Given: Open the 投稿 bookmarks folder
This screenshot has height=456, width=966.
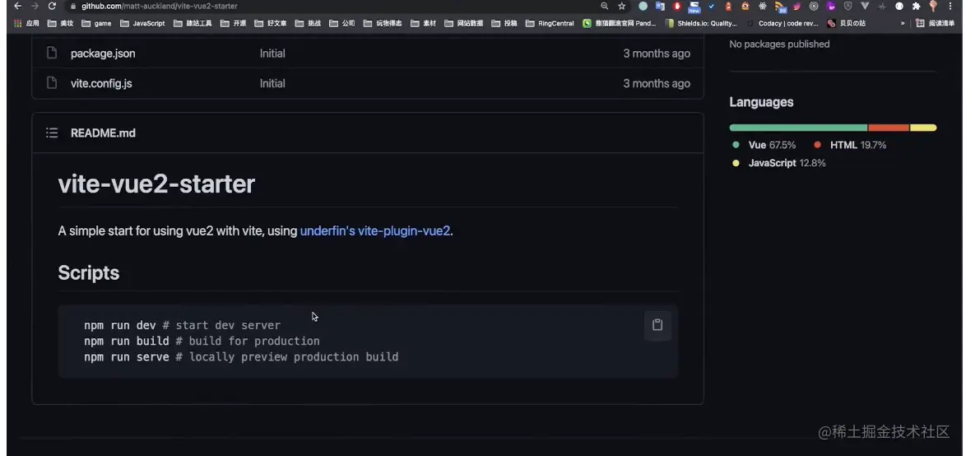Looking at the screenshot, I should (504, 23).
